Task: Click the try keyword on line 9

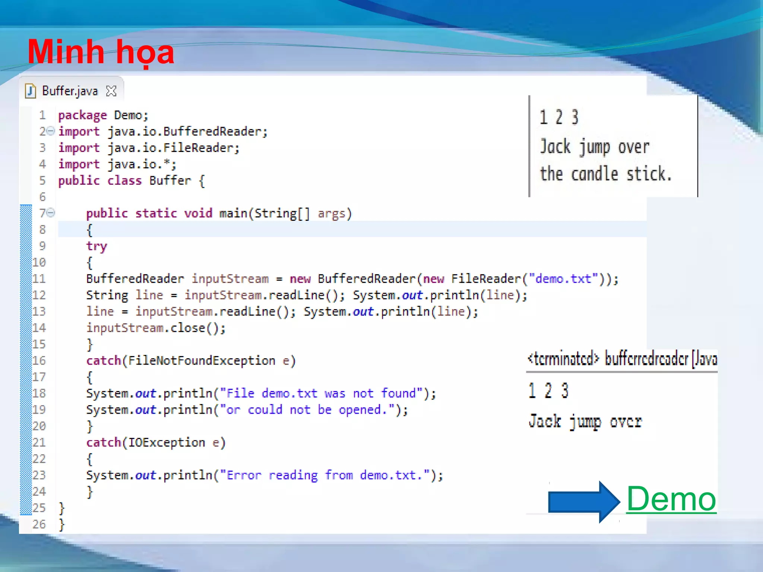Action: 96,246
